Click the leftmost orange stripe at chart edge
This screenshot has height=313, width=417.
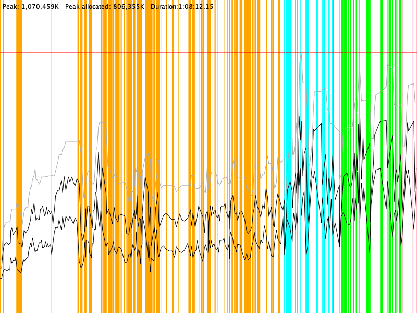coord(2,156)
